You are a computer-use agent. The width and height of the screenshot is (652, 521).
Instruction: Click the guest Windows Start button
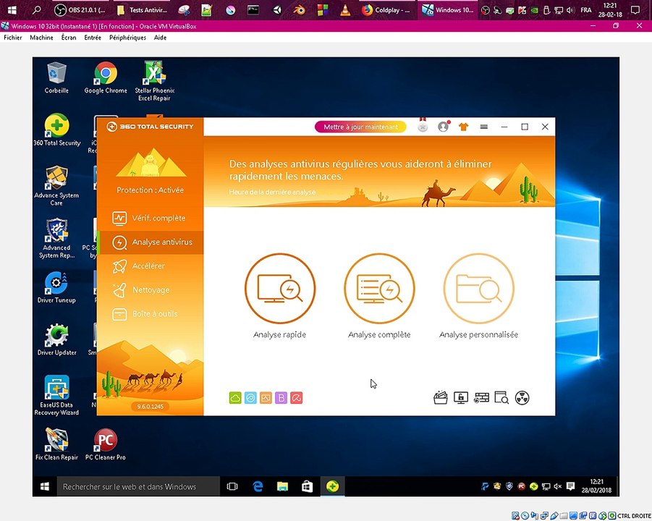click(44, 486)
